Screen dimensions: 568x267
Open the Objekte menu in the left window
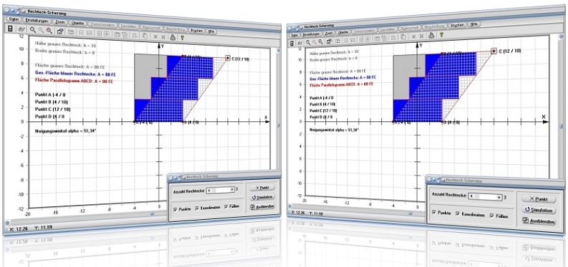[x=77, y=23]
